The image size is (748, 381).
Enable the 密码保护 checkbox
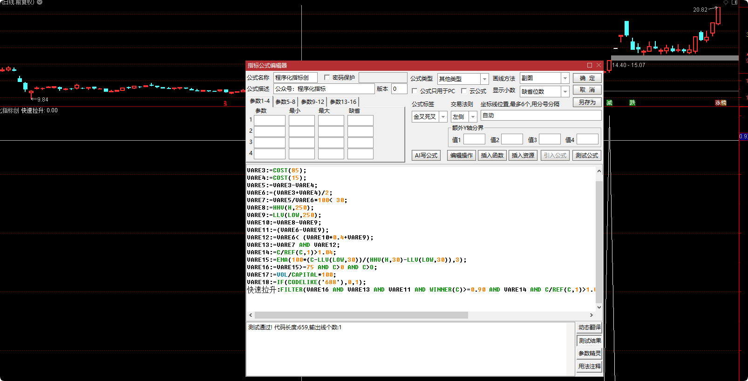[x=327, y=78]
